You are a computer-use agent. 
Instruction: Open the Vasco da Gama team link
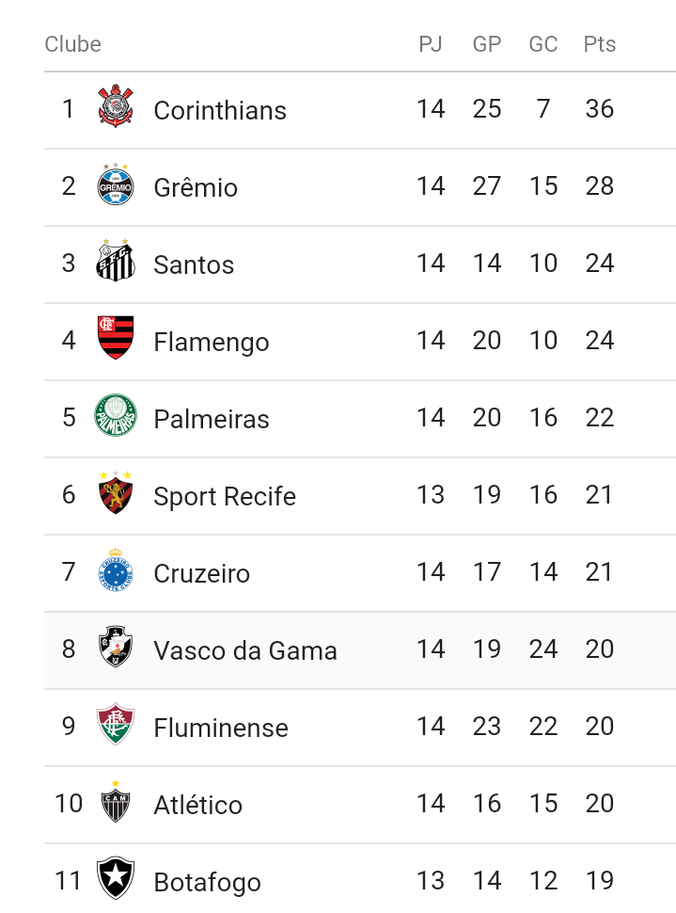tap(245, 650)
